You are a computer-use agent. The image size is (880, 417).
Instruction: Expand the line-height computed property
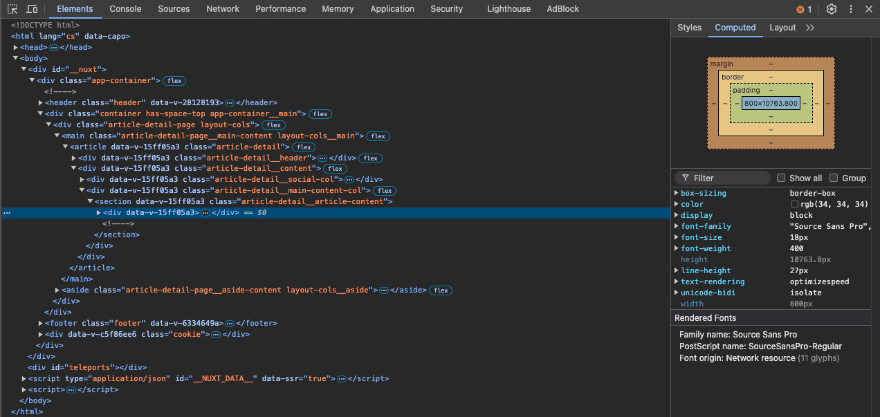coord(677,270)
